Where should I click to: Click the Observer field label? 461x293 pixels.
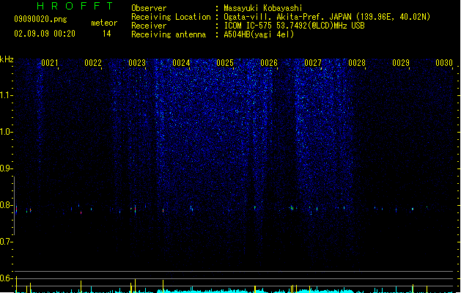pyautogui.click(x=149, y=8)
